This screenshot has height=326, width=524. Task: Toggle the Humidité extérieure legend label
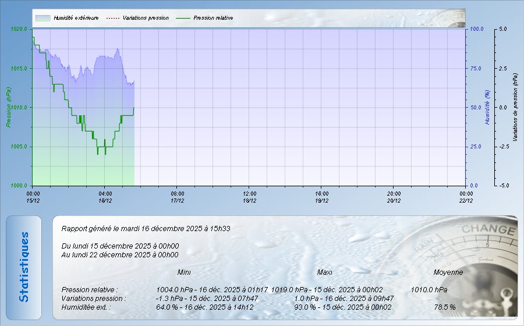pyautogui.click(x=76, y=18)
